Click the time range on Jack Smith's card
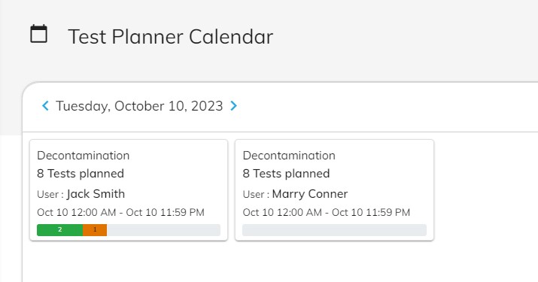 tap(121, 212)
